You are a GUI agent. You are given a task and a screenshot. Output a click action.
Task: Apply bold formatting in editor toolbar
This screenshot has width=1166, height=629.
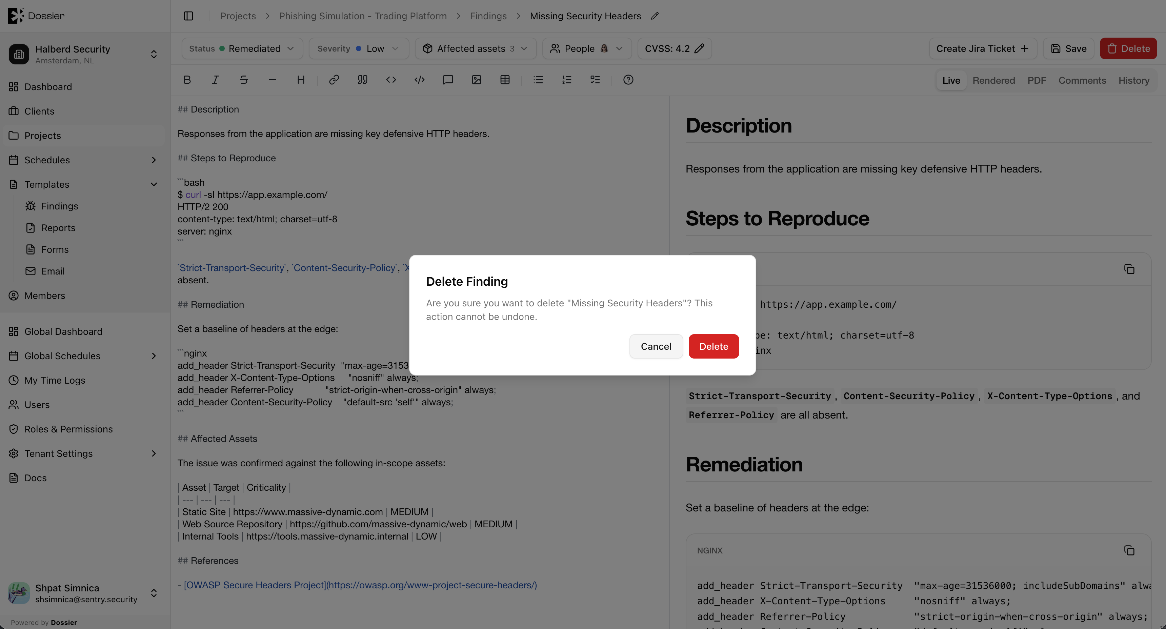pyautogui.click(x=187, y=80)
